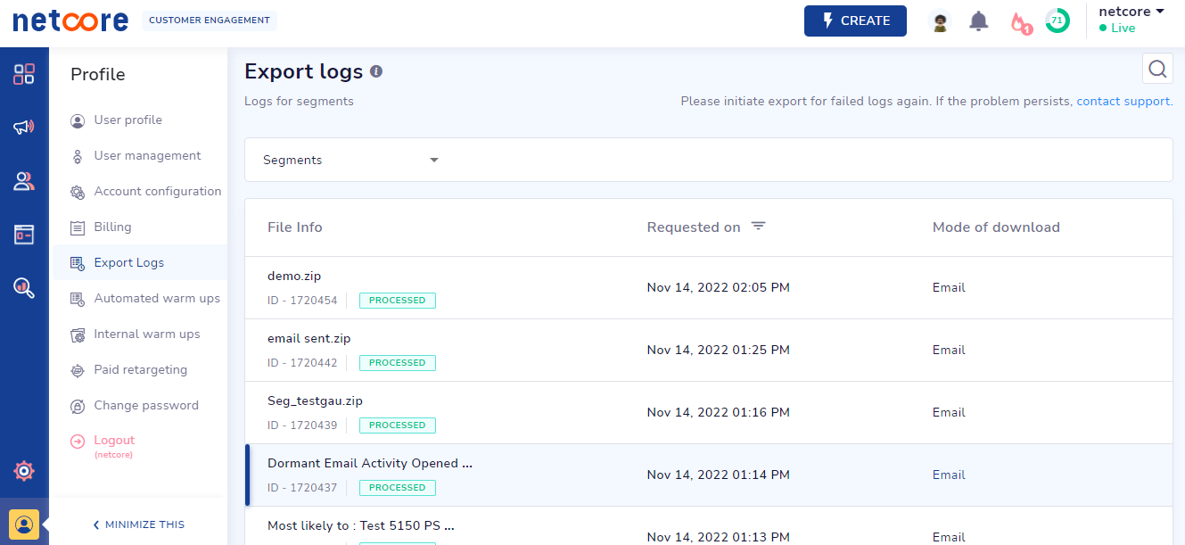Viewport: 1185px width, 545px height.
Task: Click Email mode in the demo.zip row
Action: coord(949,287)
